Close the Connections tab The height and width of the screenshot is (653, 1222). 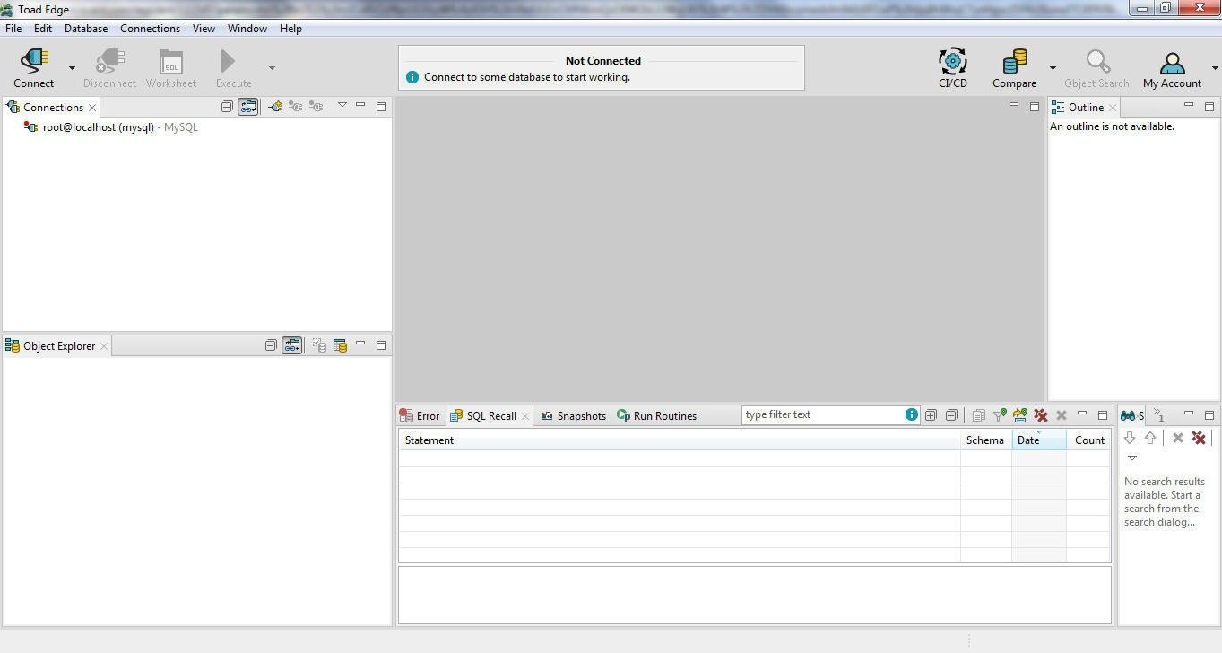pyautogui.click(x=92, y=108)
